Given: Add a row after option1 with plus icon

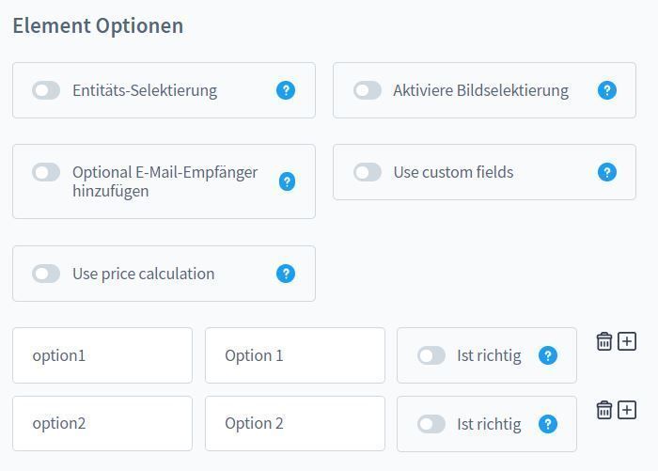Looking at the screenshot, I should (627, 341).
